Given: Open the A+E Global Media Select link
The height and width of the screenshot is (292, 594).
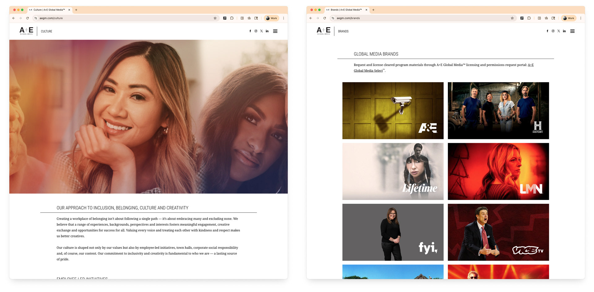Looking at the screenshot, I should (368, 71).
